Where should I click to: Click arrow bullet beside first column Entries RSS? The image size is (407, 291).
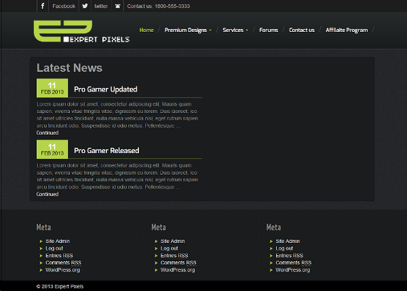click(41, 256)
